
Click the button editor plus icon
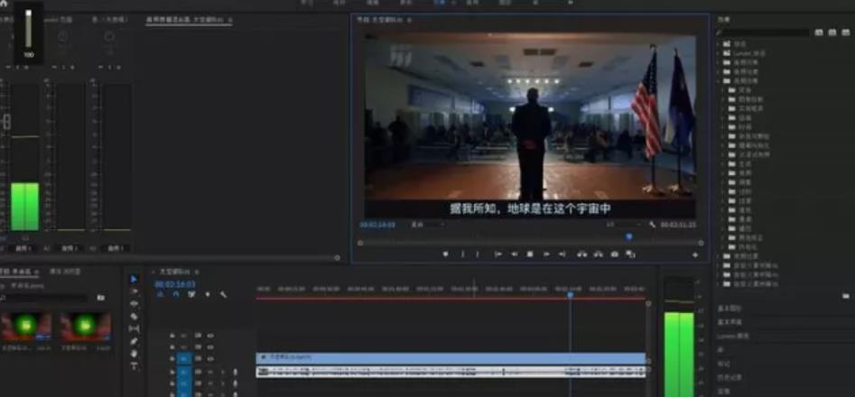point(694,254)
